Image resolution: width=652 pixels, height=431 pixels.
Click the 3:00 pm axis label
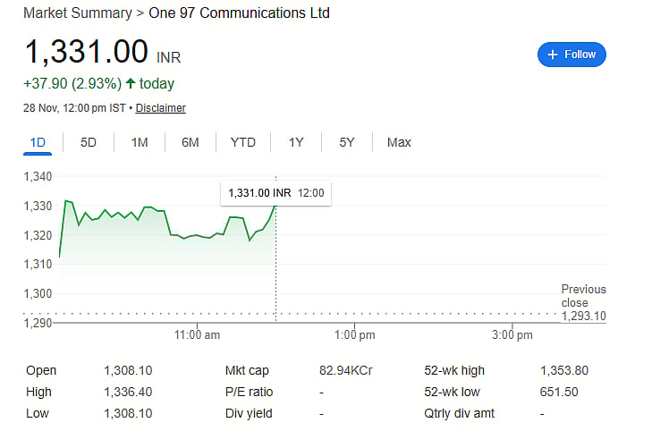point(512,335)
